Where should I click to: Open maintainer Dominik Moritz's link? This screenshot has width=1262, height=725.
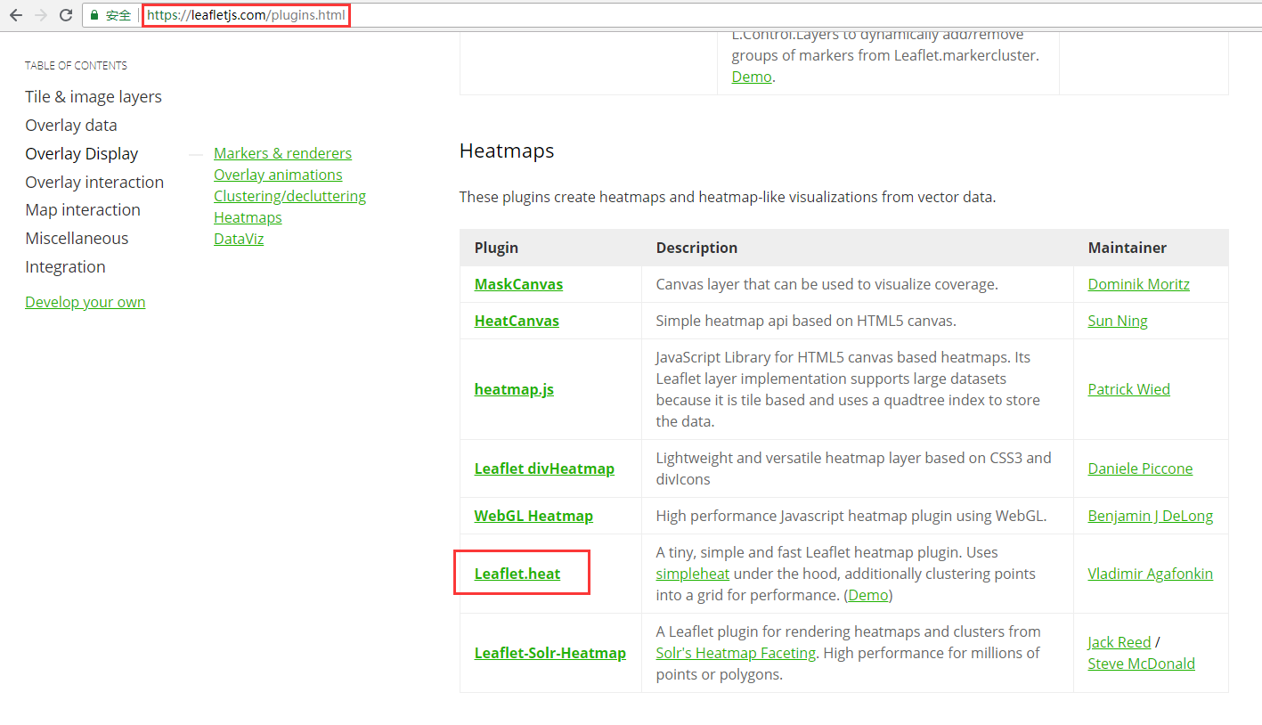click(1139, 284)
